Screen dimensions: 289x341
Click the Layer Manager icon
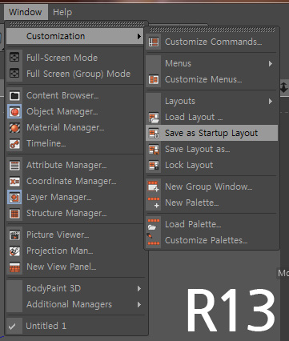14,198
